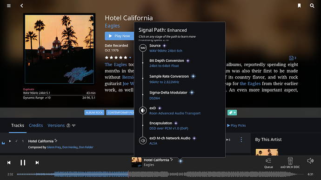Open the hamburger navigation menu
321x180 pixels.
coord(9,6)
